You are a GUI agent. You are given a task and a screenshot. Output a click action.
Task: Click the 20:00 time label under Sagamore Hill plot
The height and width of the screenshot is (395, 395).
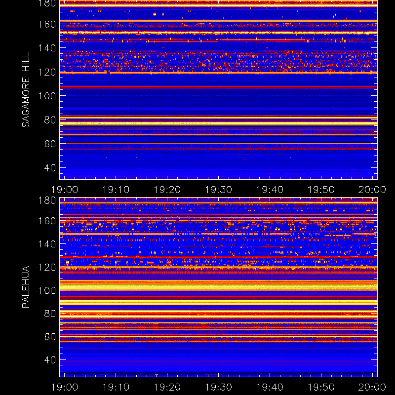(372, 190)
